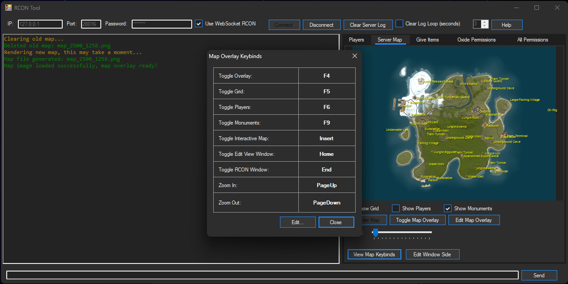Click the Connect button
The height and width of the screenshot is (284, 568).
pyautogui.click(x=284, y=25)
